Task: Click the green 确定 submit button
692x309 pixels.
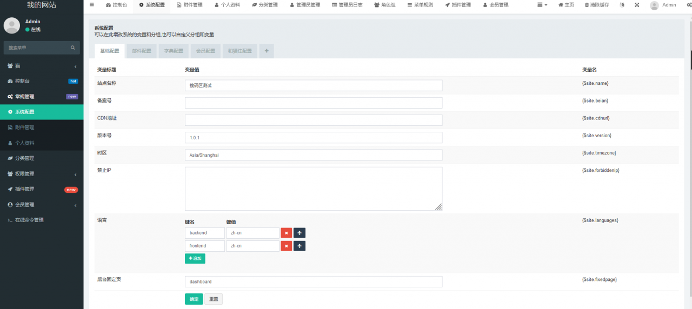Action: pos(194,299)
